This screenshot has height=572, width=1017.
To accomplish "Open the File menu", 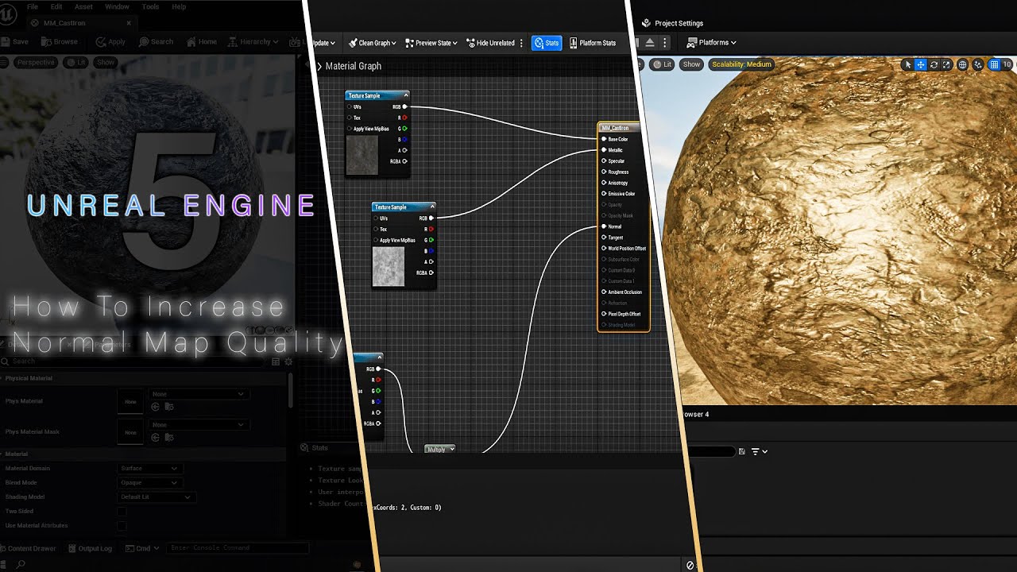I will pyautogui.click(x=33, y=6).
